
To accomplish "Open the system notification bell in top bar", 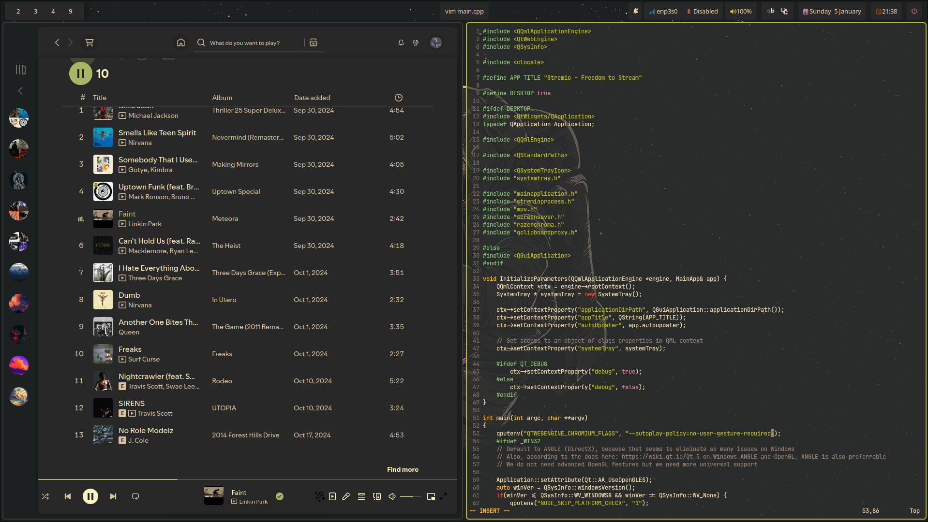I will coord(636,11).
